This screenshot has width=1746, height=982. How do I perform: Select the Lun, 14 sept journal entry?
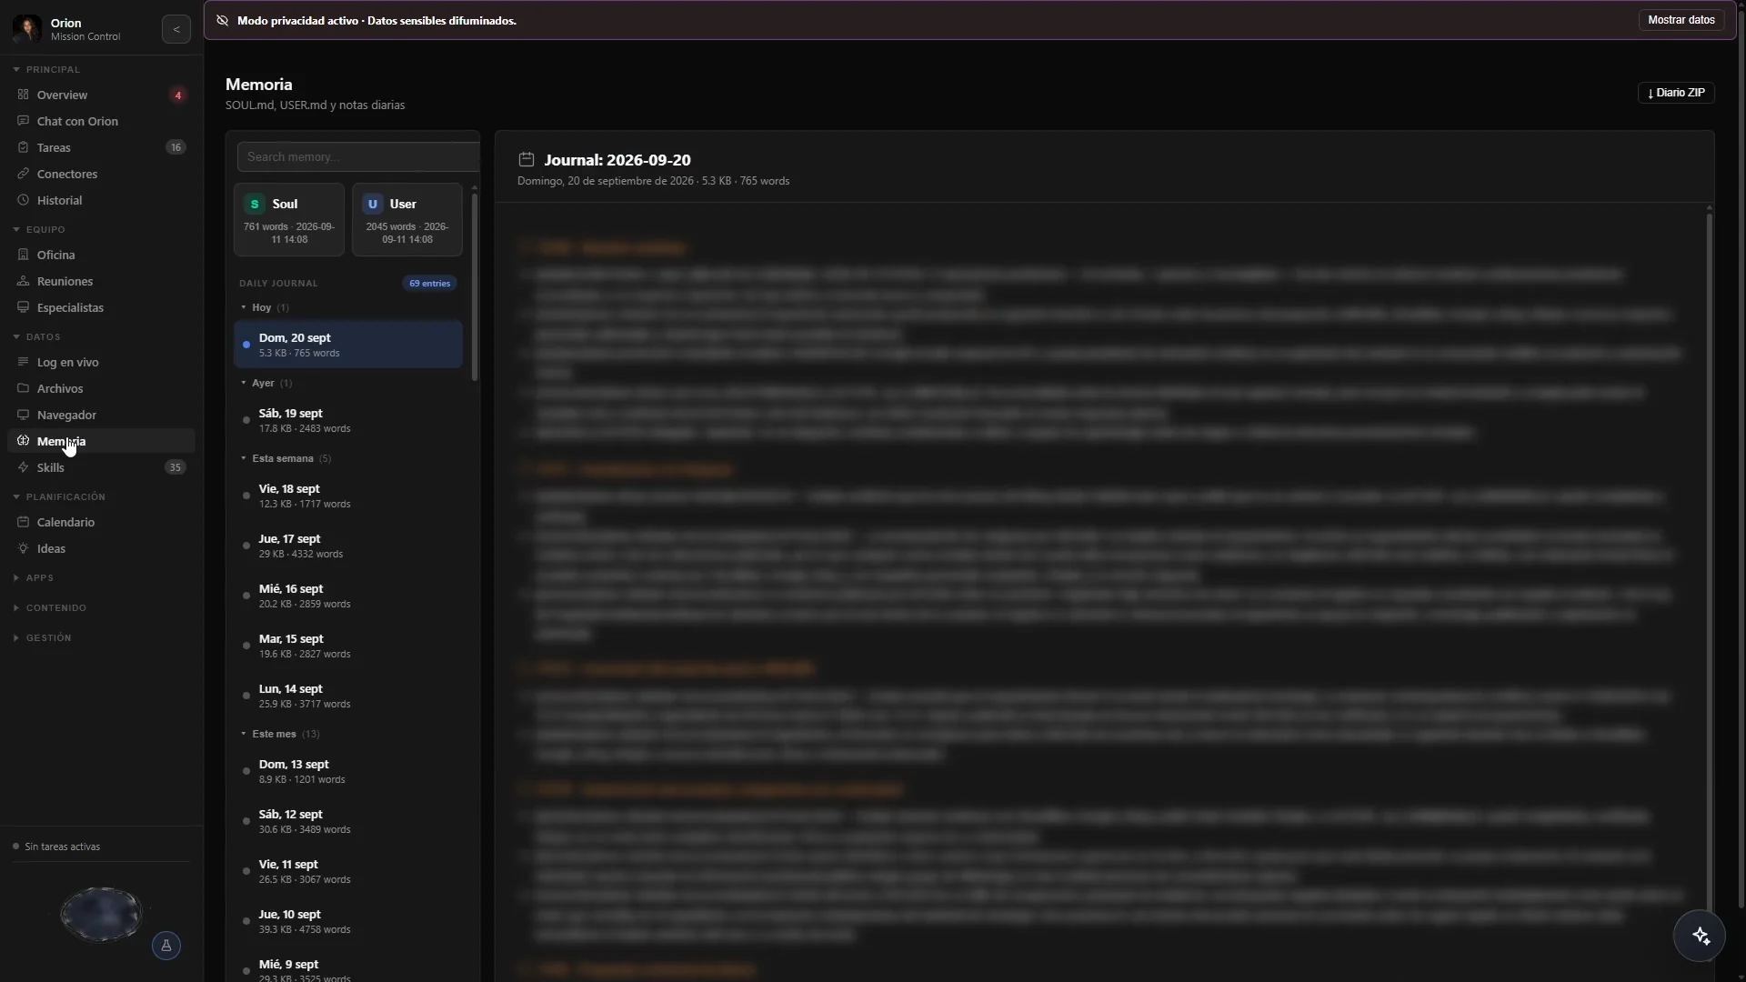(348, 696)
